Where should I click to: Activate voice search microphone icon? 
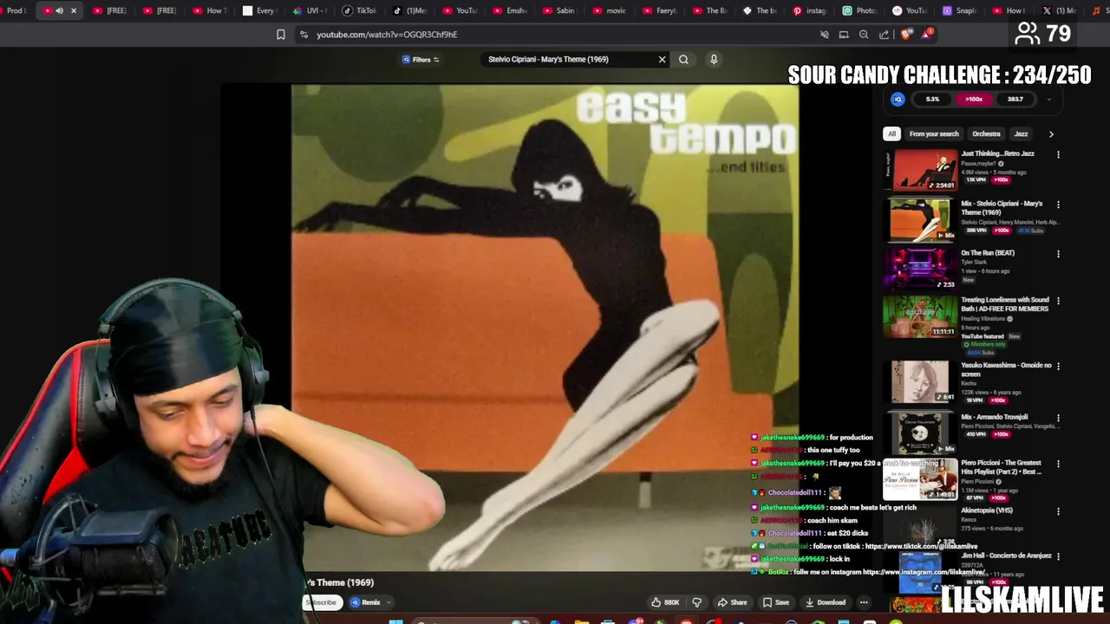click(x=714, y=60)
